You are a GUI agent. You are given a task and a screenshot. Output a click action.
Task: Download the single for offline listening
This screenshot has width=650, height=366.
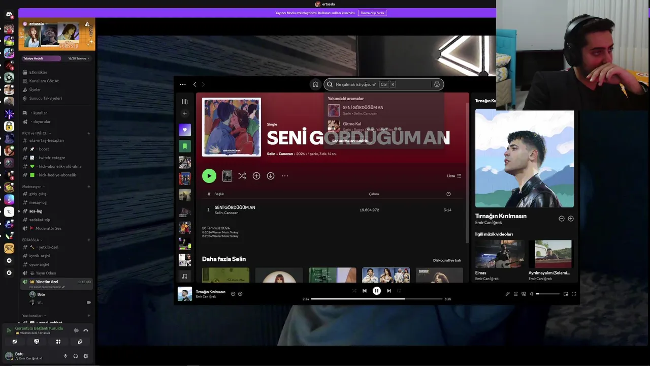click(271, 176)
